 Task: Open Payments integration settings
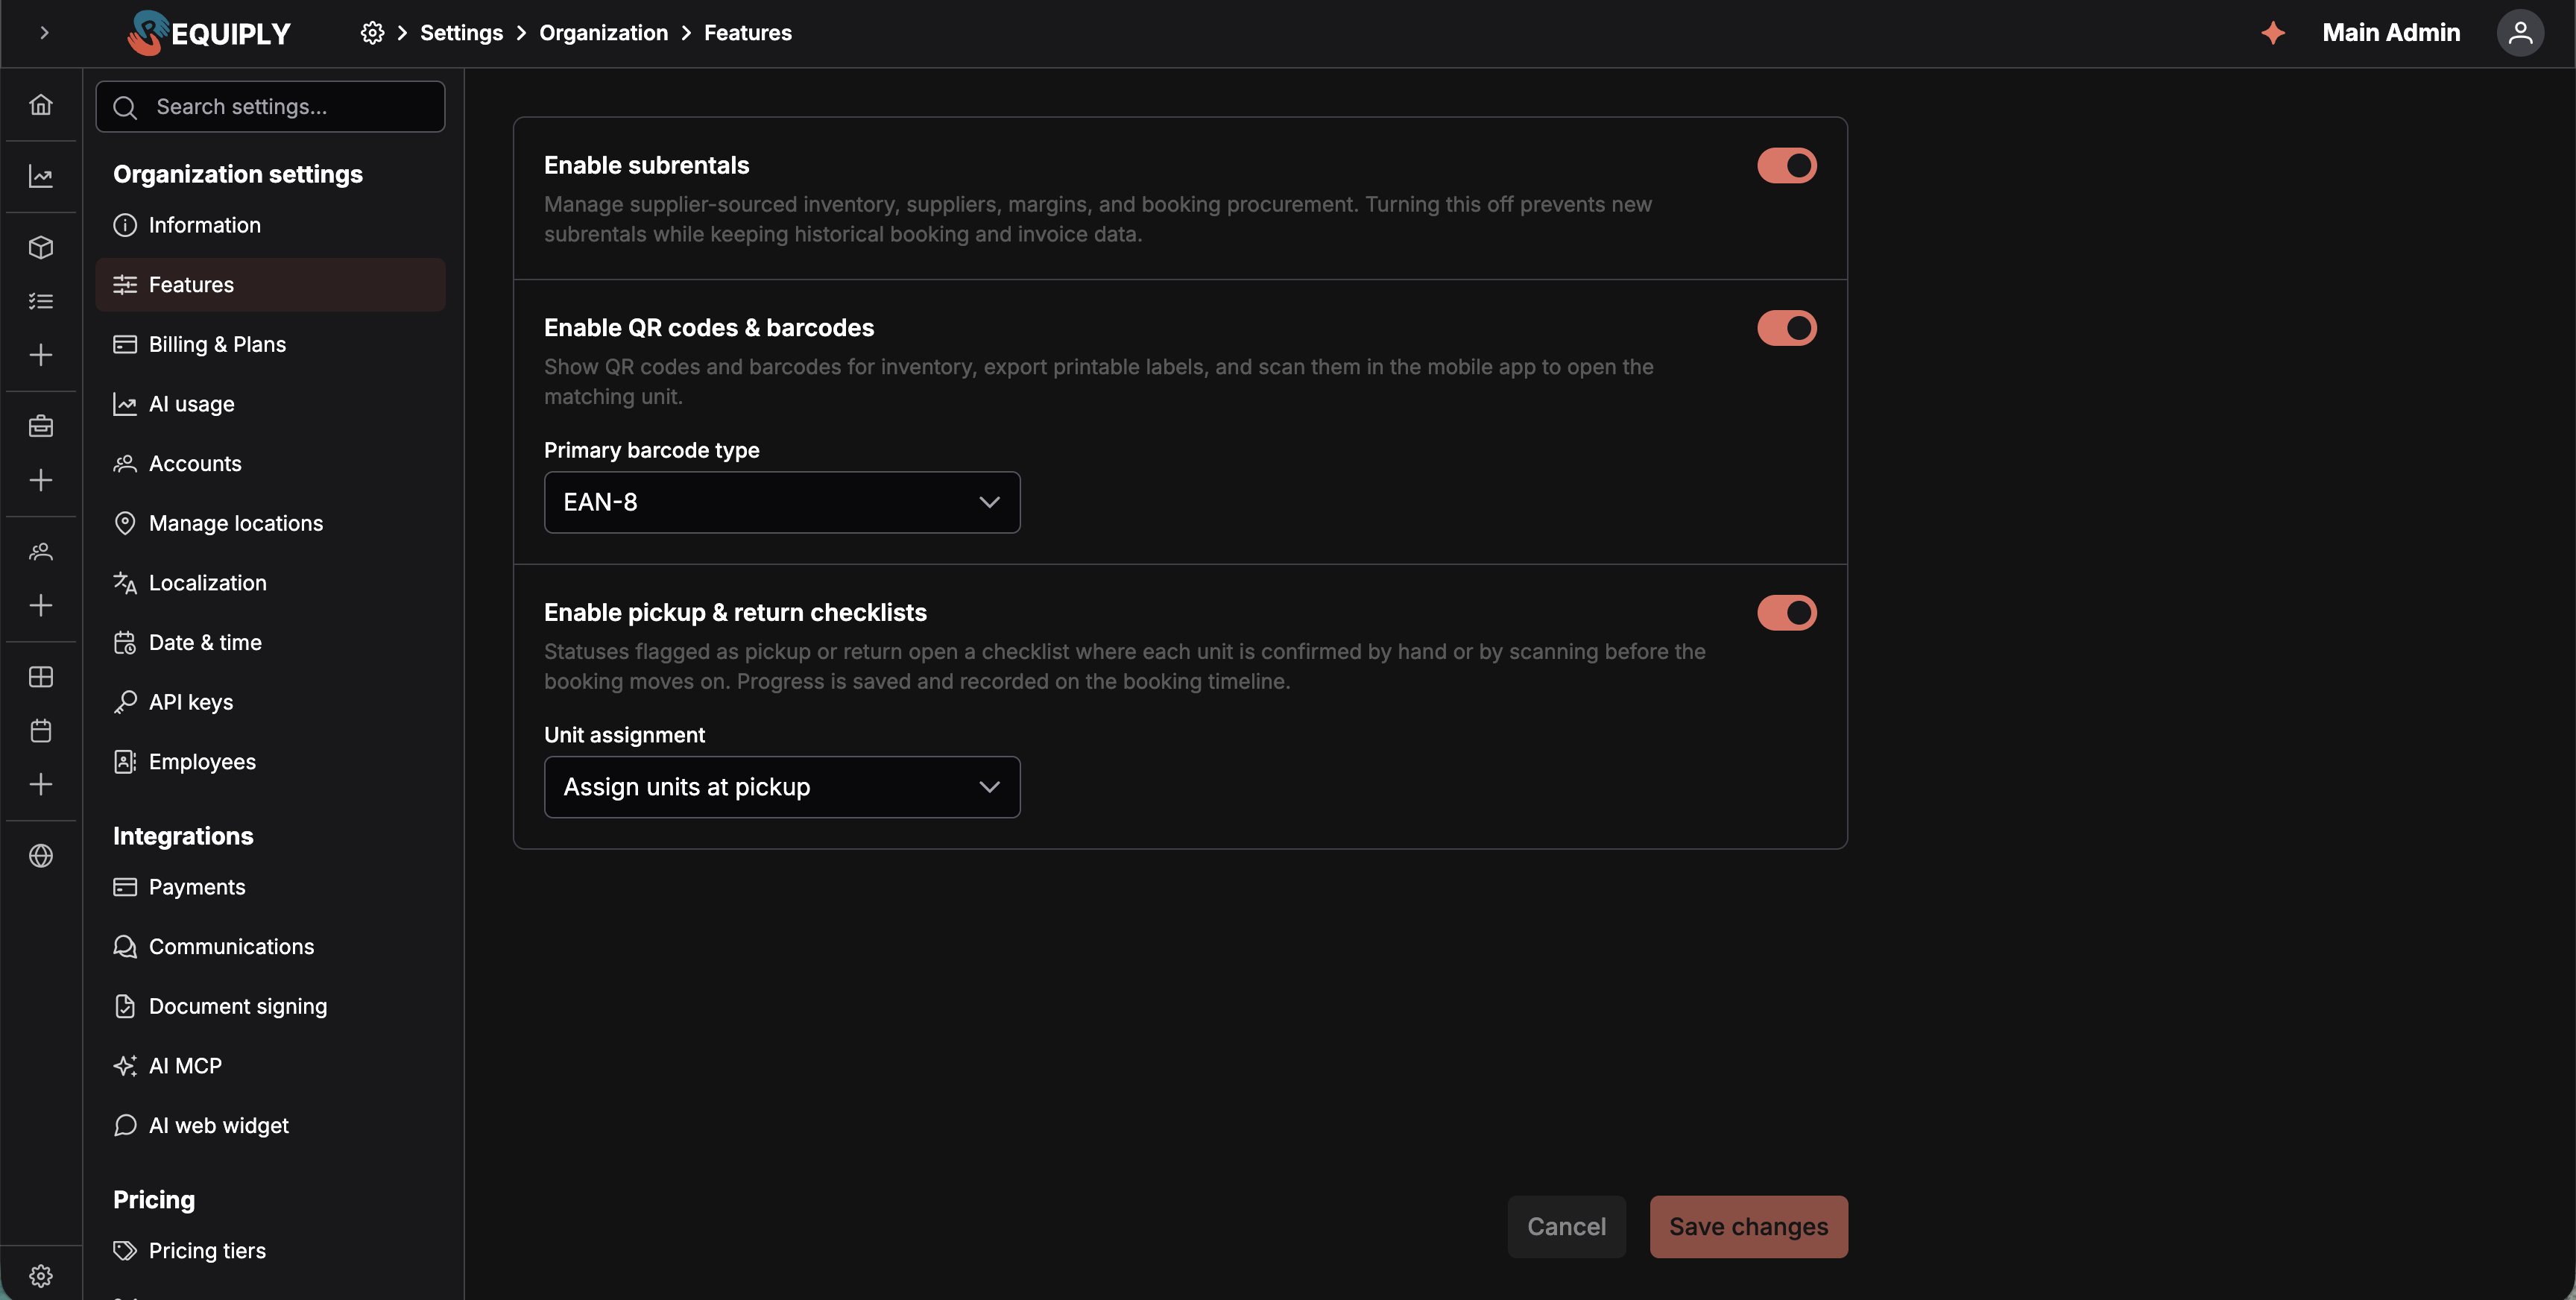(270, 887)
